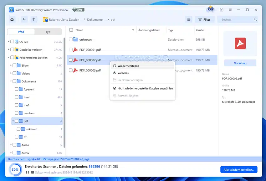266x181 pixels.
Task: Switch to list view layout icon
Action: pos(189,19)
